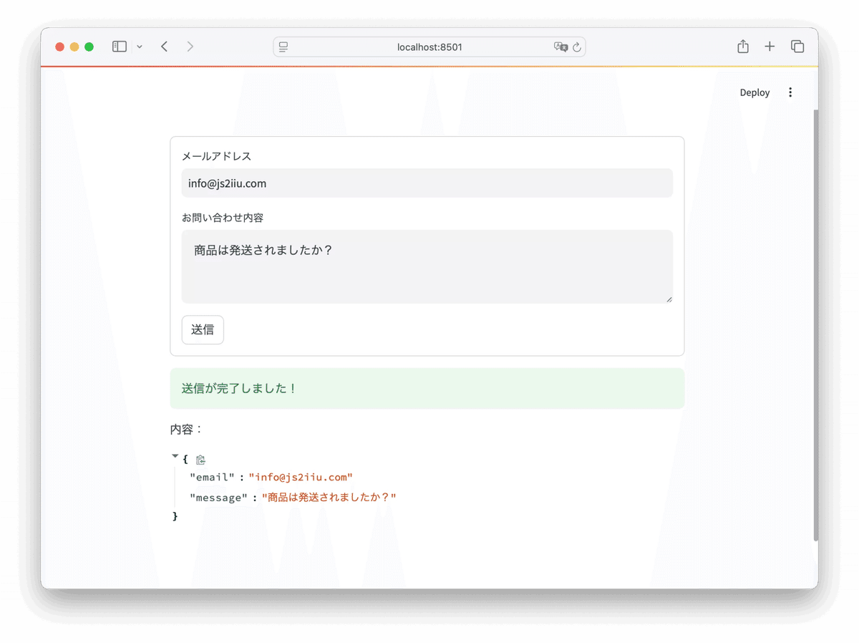Open the Streamlit three-dot menu
Screen dimensions: 859x643
pyautogui.click(x=790, y=92)
